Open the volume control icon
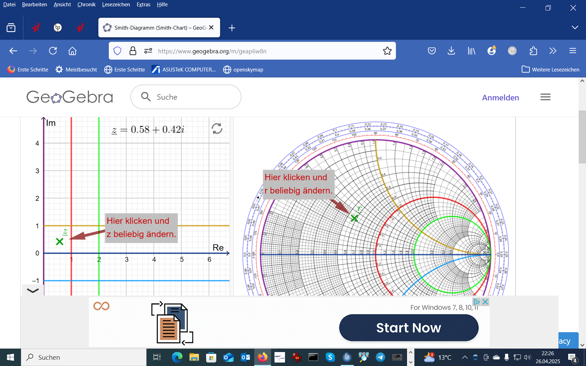 pyautogui.click(x=527, y=357)
